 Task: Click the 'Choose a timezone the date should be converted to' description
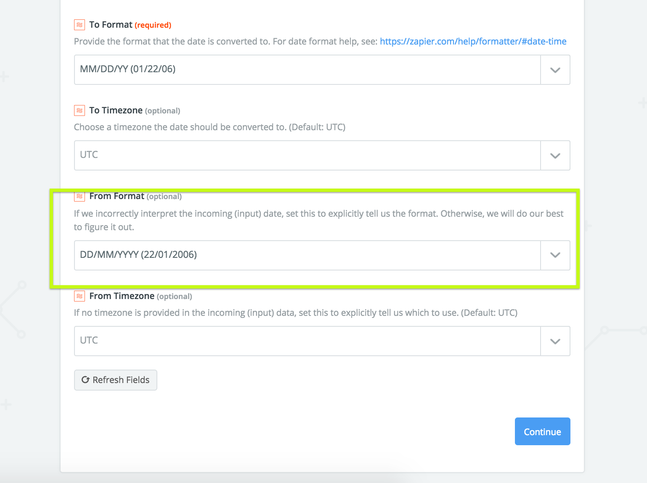pyautogui.click(x=209, y=127)
